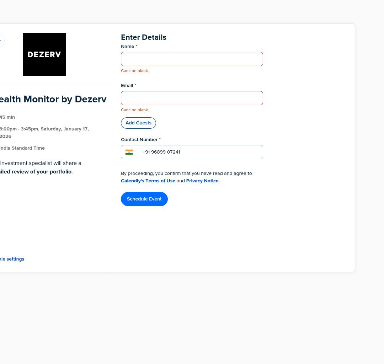The height and width of the screenshot is (364, 384).
Task: Click the Name field label
Action: (x=128, y=47)
